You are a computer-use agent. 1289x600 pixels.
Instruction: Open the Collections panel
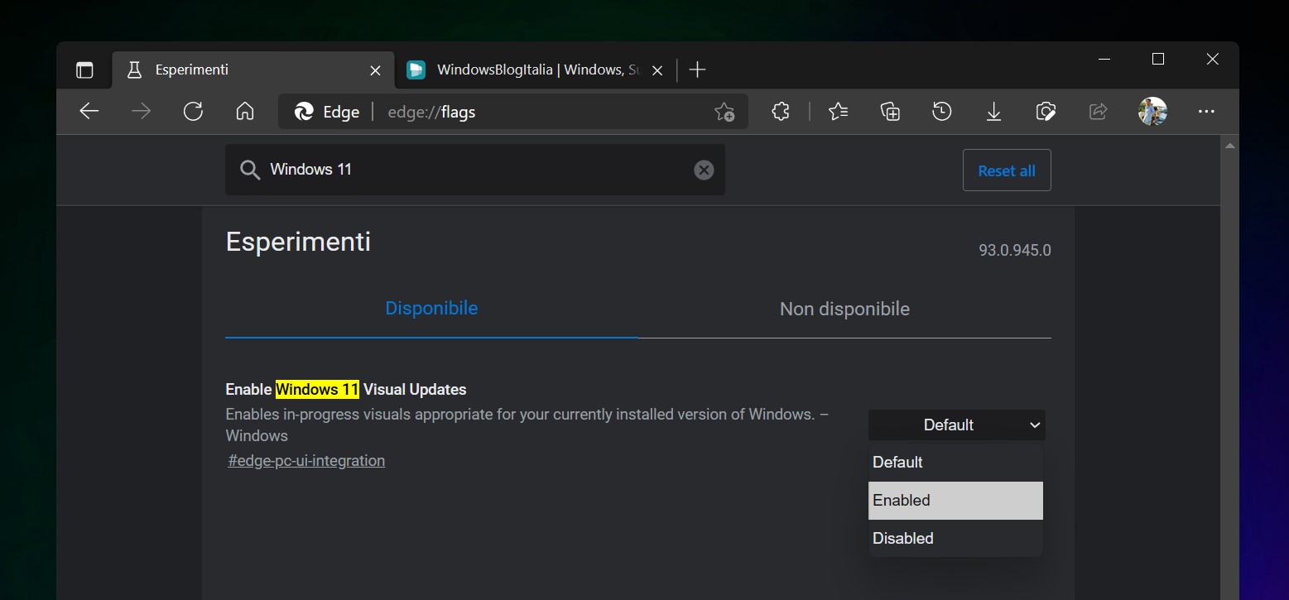click(x=890, y=112)
